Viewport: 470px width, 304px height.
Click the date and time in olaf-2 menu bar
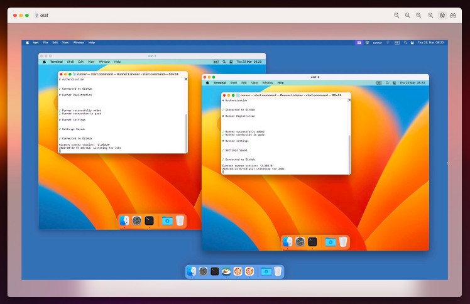coord(413,83)
